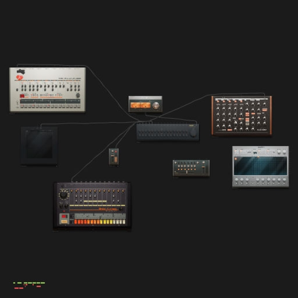Toggle the first orange top button on the wood-sided synth
The height and width of the screenshot is (298, 298).
click(x=218, y=101)
